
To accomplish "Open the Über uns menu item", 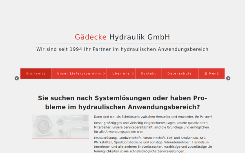I will pyautogui.click(x=121, y=73).
